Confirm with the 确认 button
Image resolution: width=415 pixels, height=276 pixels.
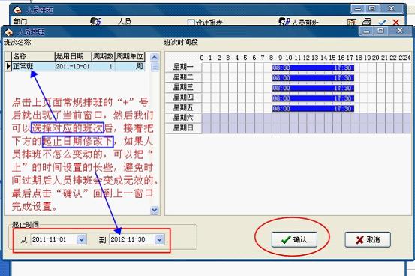[294, 239]
